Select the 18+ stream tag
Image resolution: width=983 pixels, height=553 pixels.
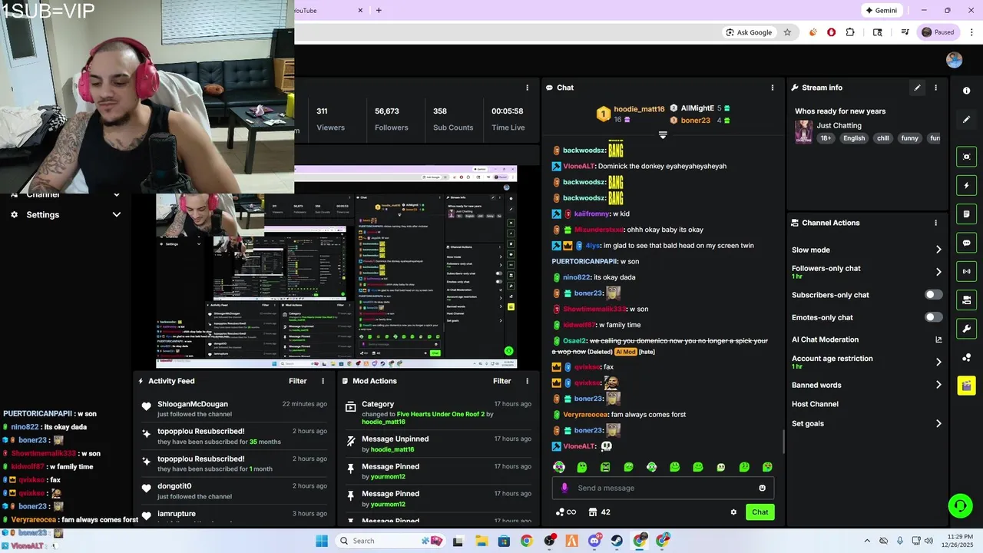[x=826, y=138]
